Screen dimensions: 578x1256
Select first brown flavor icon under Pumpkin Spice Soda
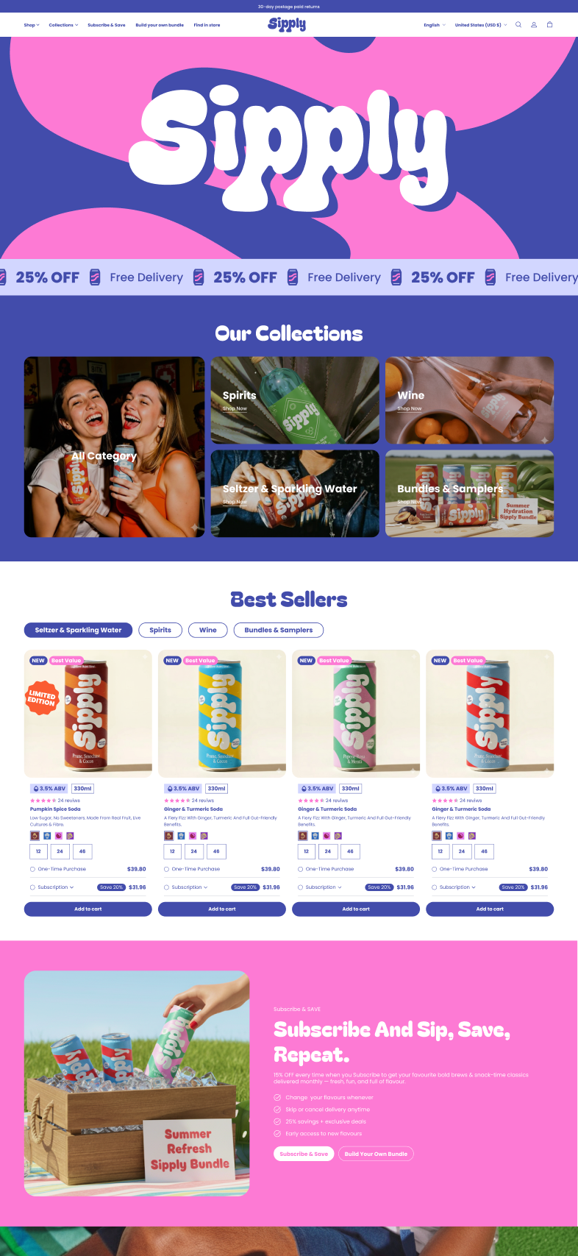click(35, 836)
